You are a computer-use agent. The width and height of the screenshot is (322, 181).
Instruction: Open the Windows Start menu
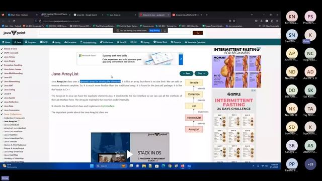coord(92,166)
